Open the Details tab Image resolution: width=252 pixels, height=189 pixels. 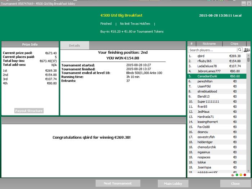coord(75,46)
